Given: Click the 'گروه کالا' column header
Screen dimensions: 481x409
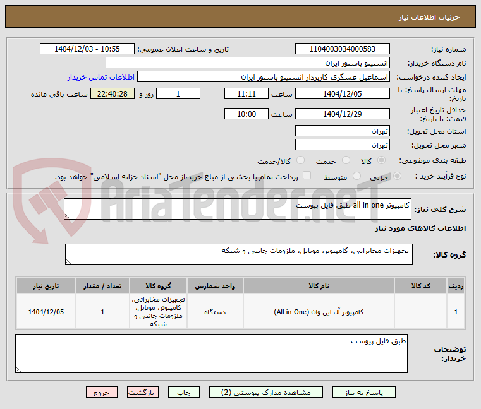Looking at the screenshot, I should tap(158, 286).
